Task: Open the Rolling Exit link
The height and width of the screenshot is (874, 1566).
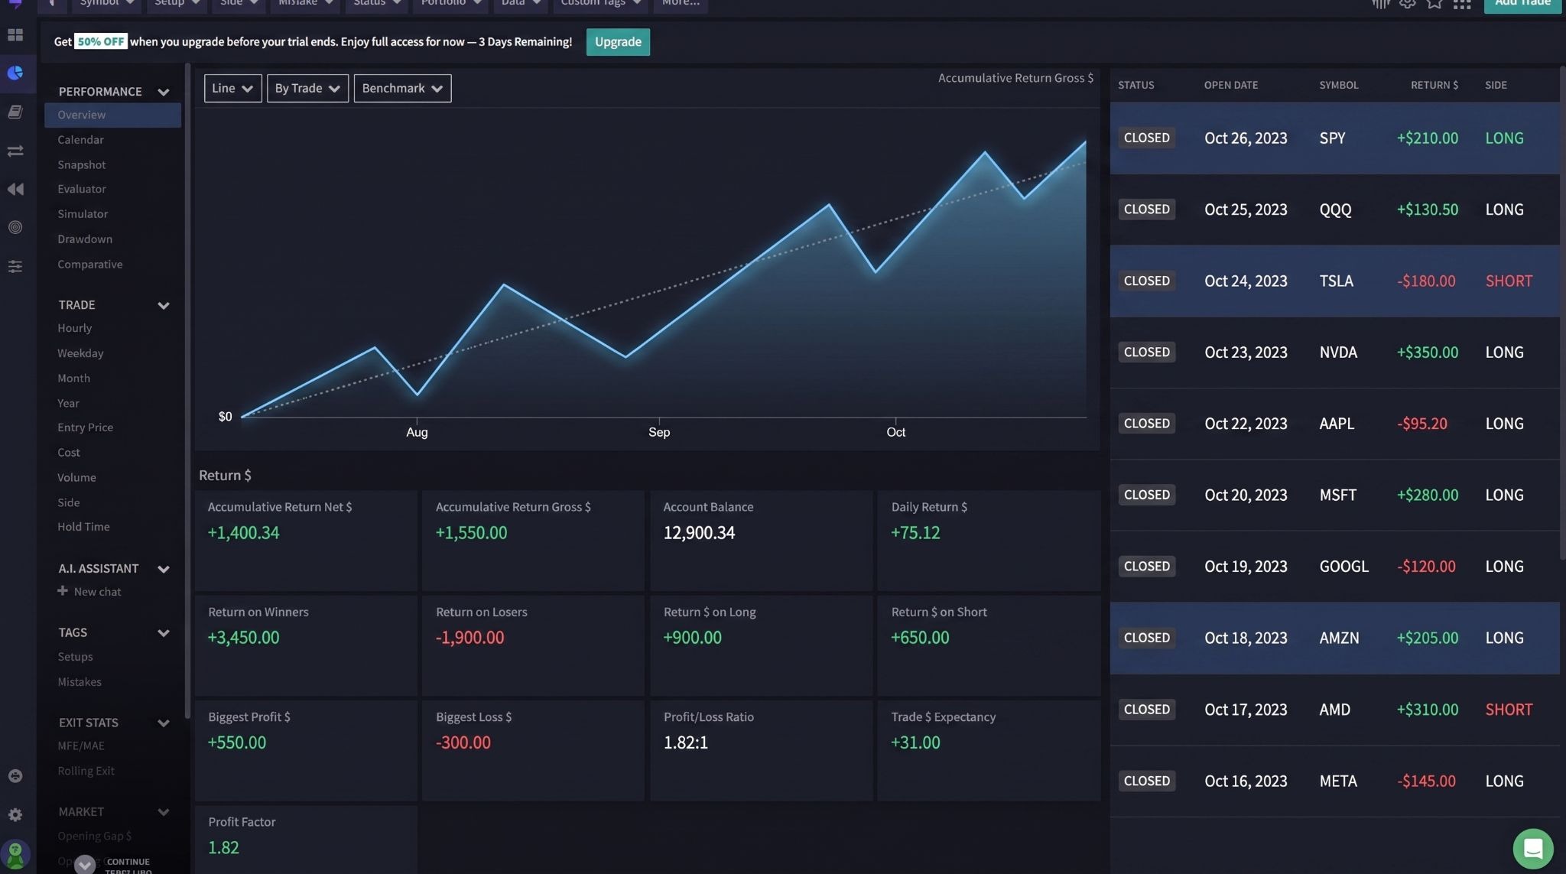Action: click(x=86, y=771)
